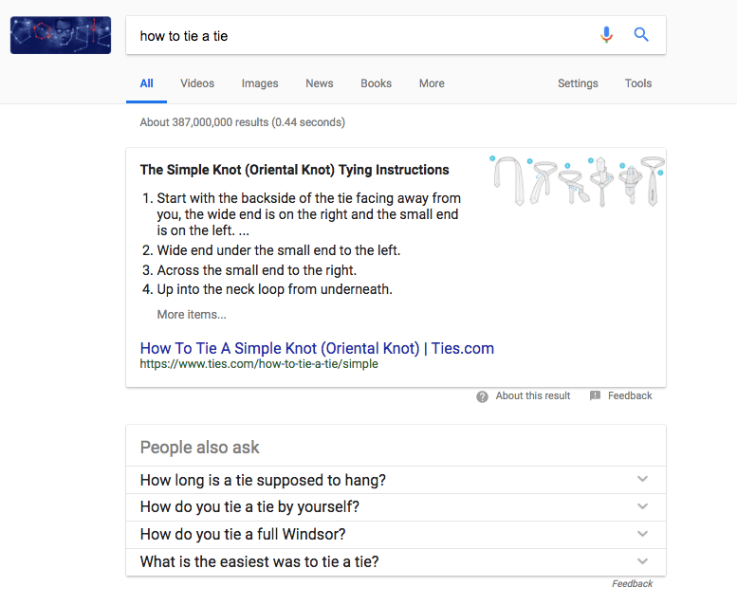The width and height of the screenshot is (737, 605).
Task: Open the More search categories menu
Action: click(x=432, y=83)
